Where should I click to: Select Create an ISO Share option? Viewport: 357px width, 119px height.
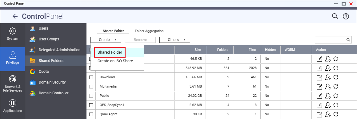115,61
